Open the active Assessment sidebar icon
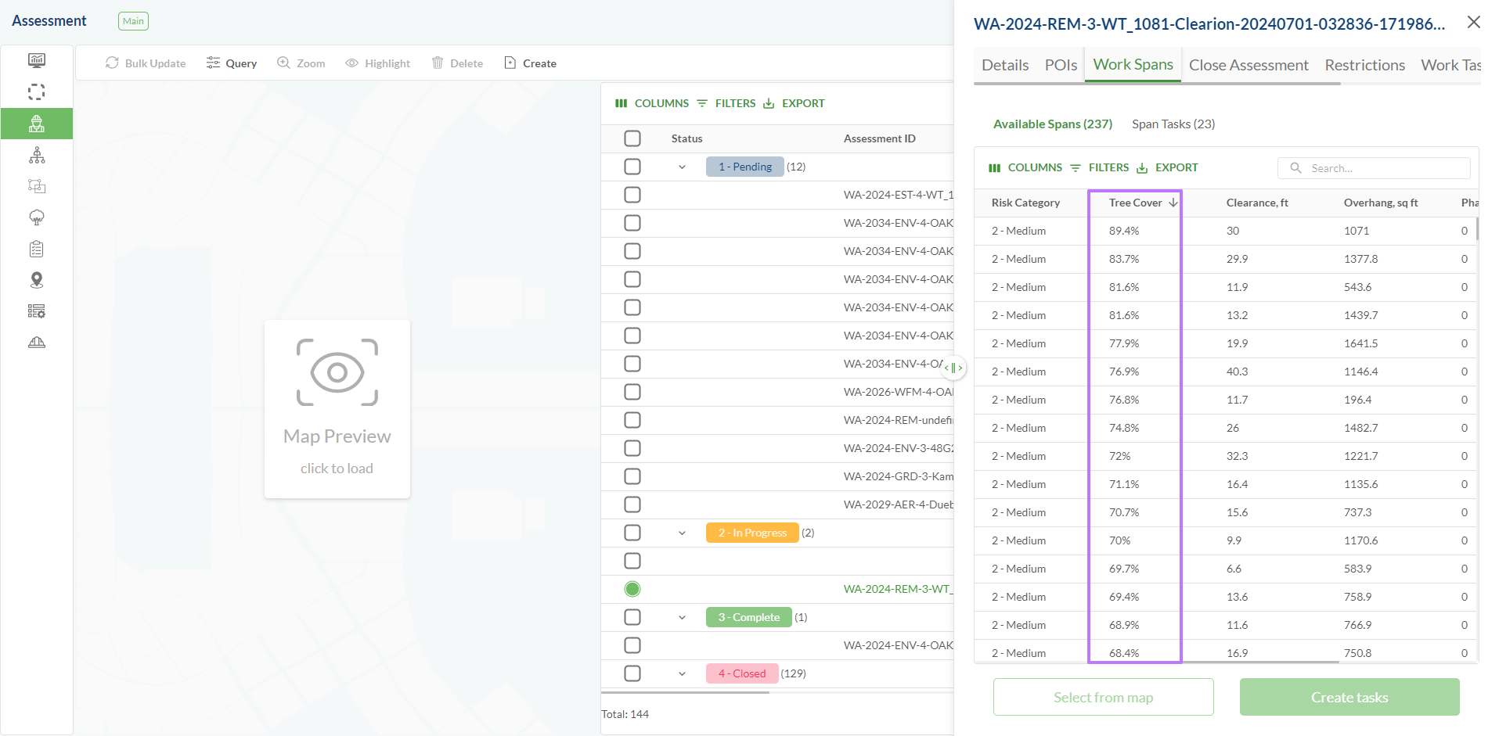The height and width of the screenshot is (736, 1499). pyautogui.click(x=37, y=124)
